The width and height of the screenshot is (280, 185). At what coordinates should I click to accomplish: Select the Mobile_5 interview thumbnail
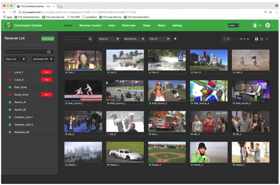(x=251, y=152)
